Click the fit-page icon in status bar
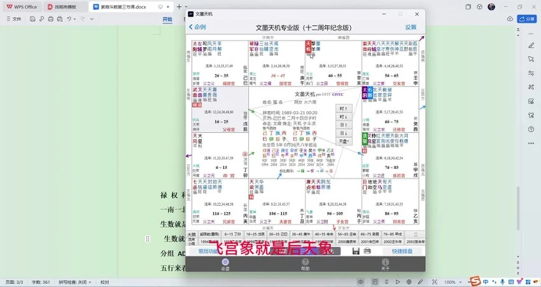The width and height of the screenshot is (541, 287). tap(434, 282)
